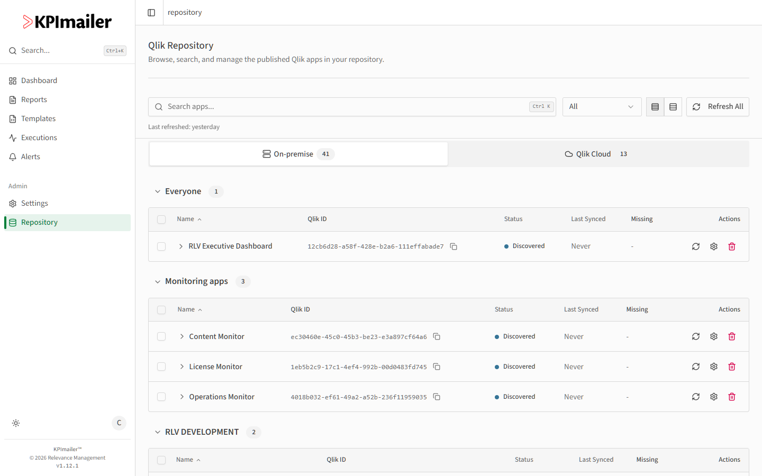Collapse the Everyone group
This screenshot has height=476, width=762.
tap(157, 191)
